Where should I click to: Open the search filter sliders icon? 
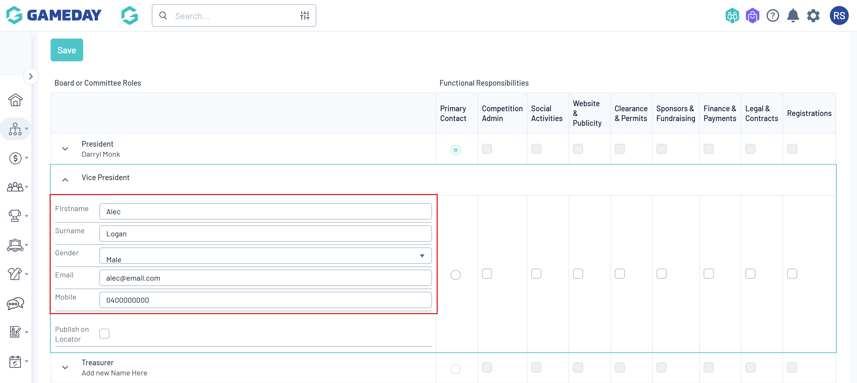coord(305,15)
